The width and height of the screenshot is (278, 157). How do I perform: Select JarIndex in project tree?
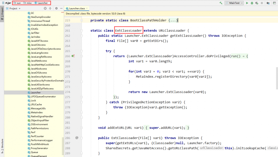pyautogui.click(x=34, y=37)
